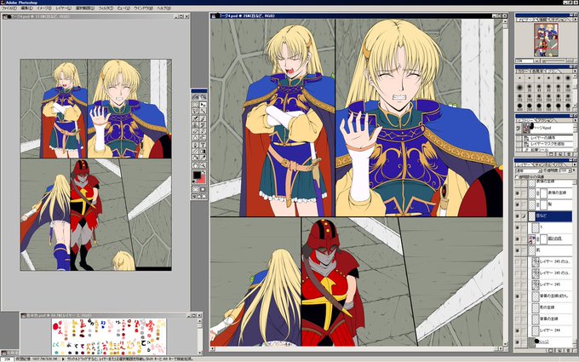579x362 pixels.
Task: Open the イメージ (Image) menu
Action: [x=44, y=8]
